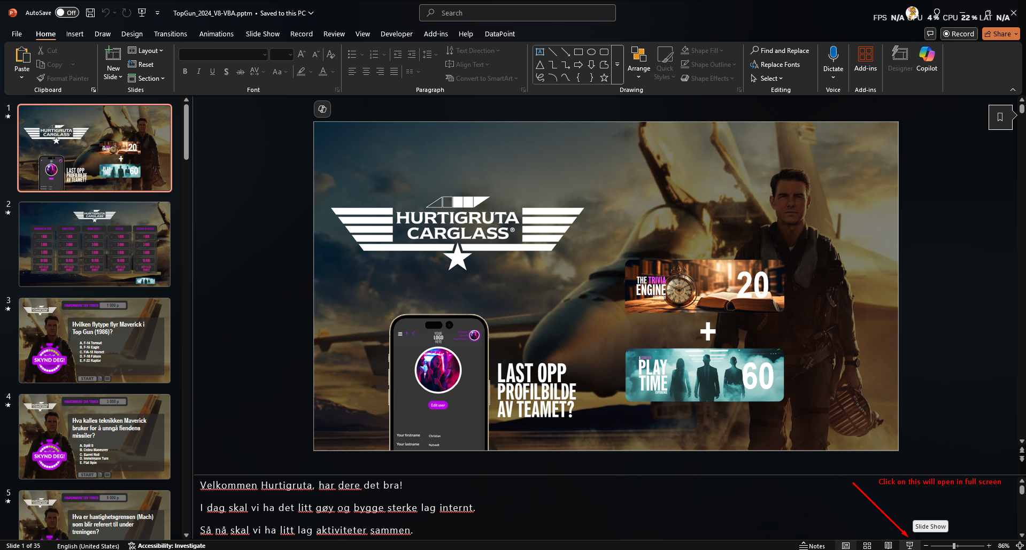Open the font name combo box
The height and width of the screenshot is (550, 1026).
(x=223, y=55)
